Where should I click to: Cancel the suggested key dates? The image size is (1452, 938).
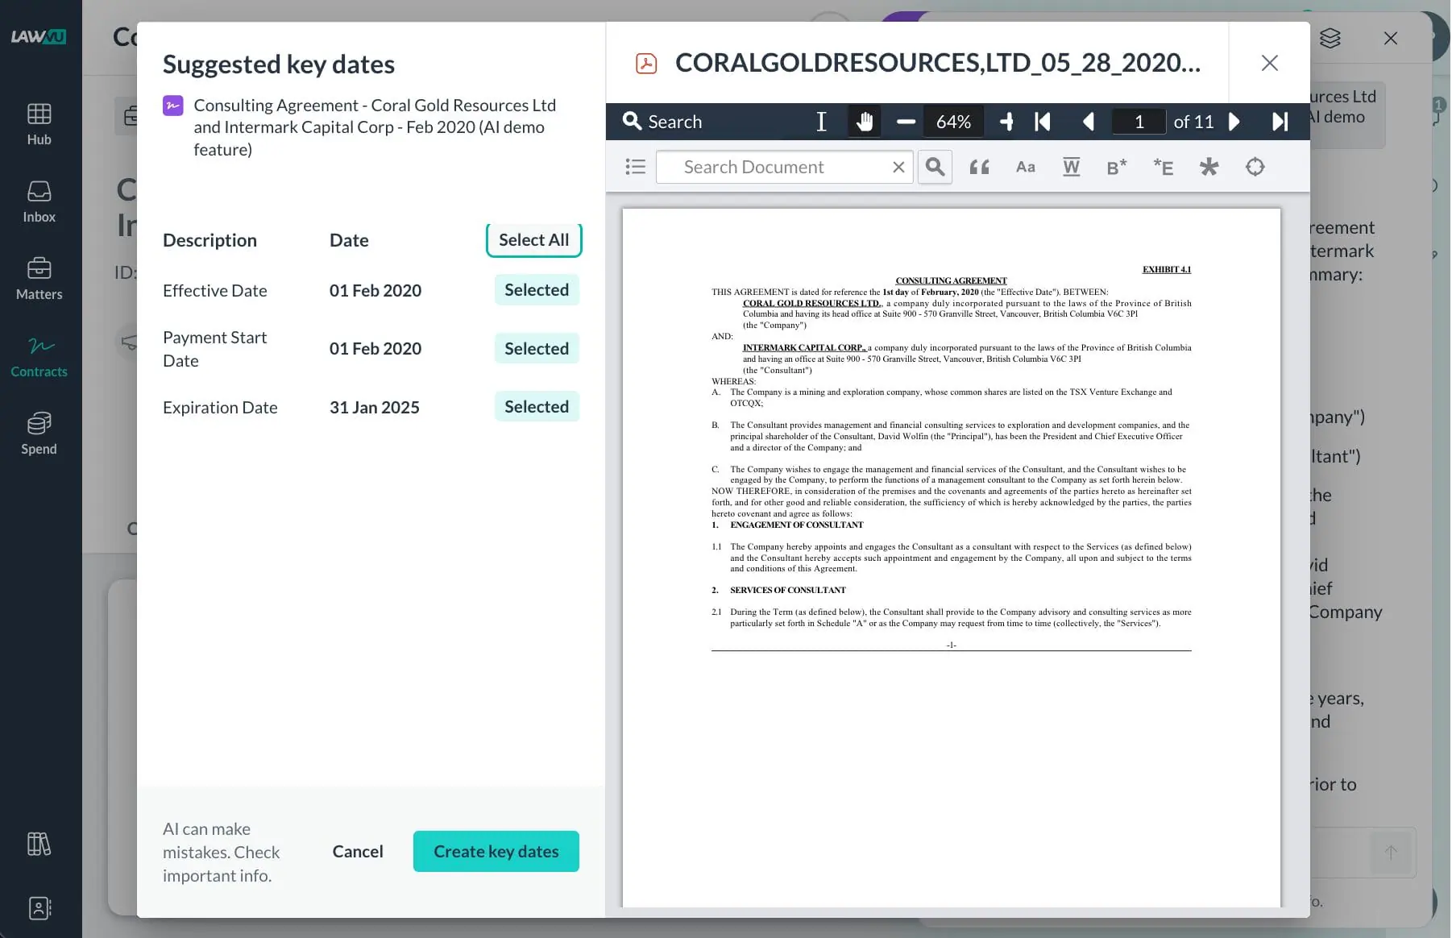(x=358, y=851)
